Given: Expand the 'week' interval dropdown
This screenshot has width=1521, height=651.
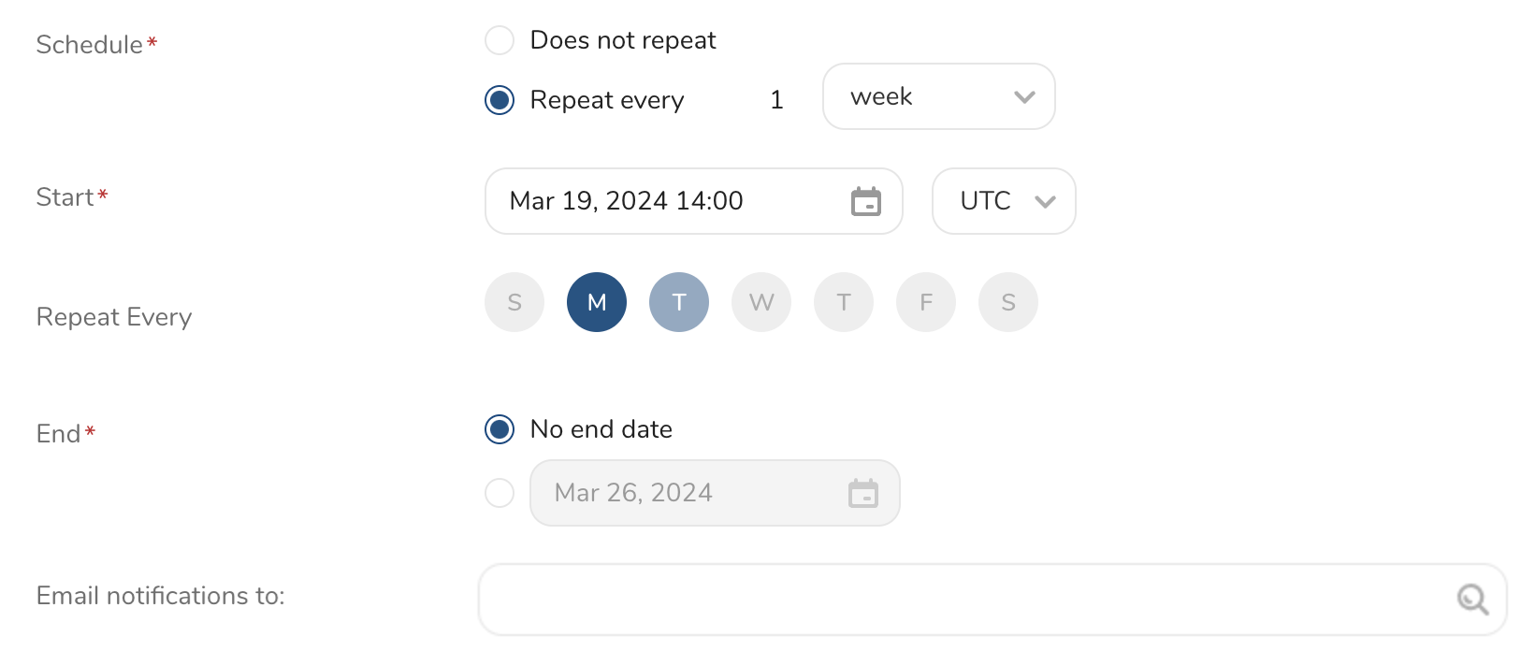Looking at the screenshot, I should (938, 96).
